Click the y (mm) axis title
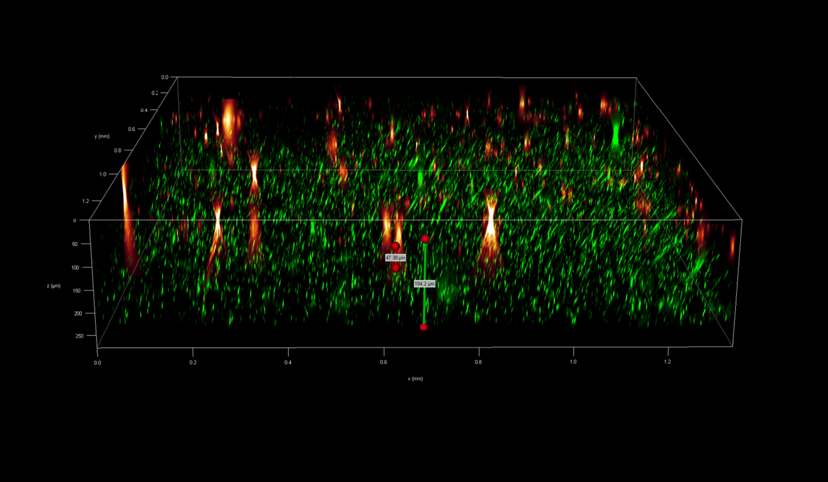Screen dimensions: 828x482 point(102,136)
